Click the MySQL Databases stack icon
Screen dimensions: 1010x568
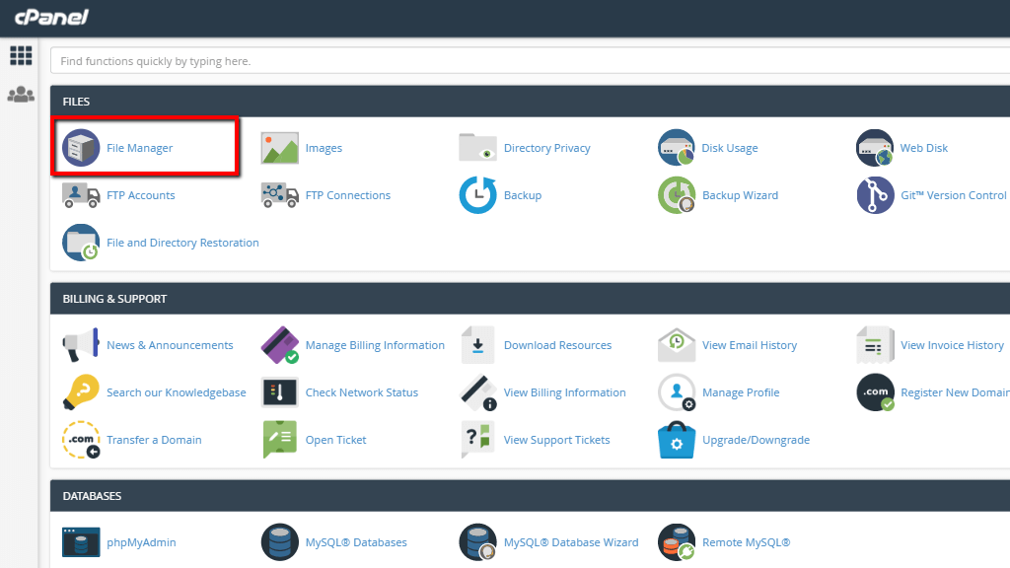[x=279, y=541]
